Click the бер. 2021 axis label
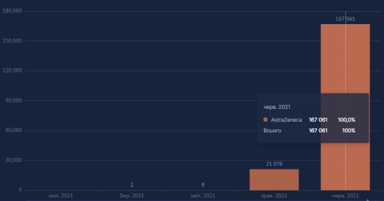 [x=132, y=196]
